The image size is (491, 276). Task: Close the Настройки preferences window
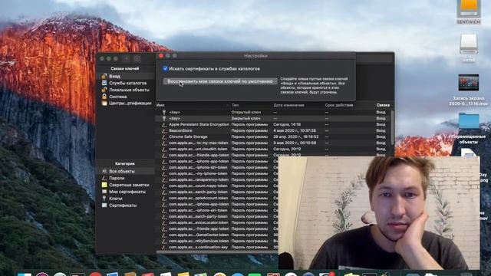click(x=161, y=56)
